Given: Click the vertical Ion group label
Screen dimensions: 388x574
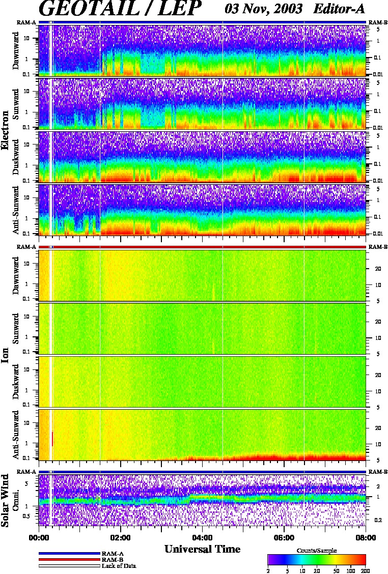Looking at the screenshot, I should tap(5, 356).
